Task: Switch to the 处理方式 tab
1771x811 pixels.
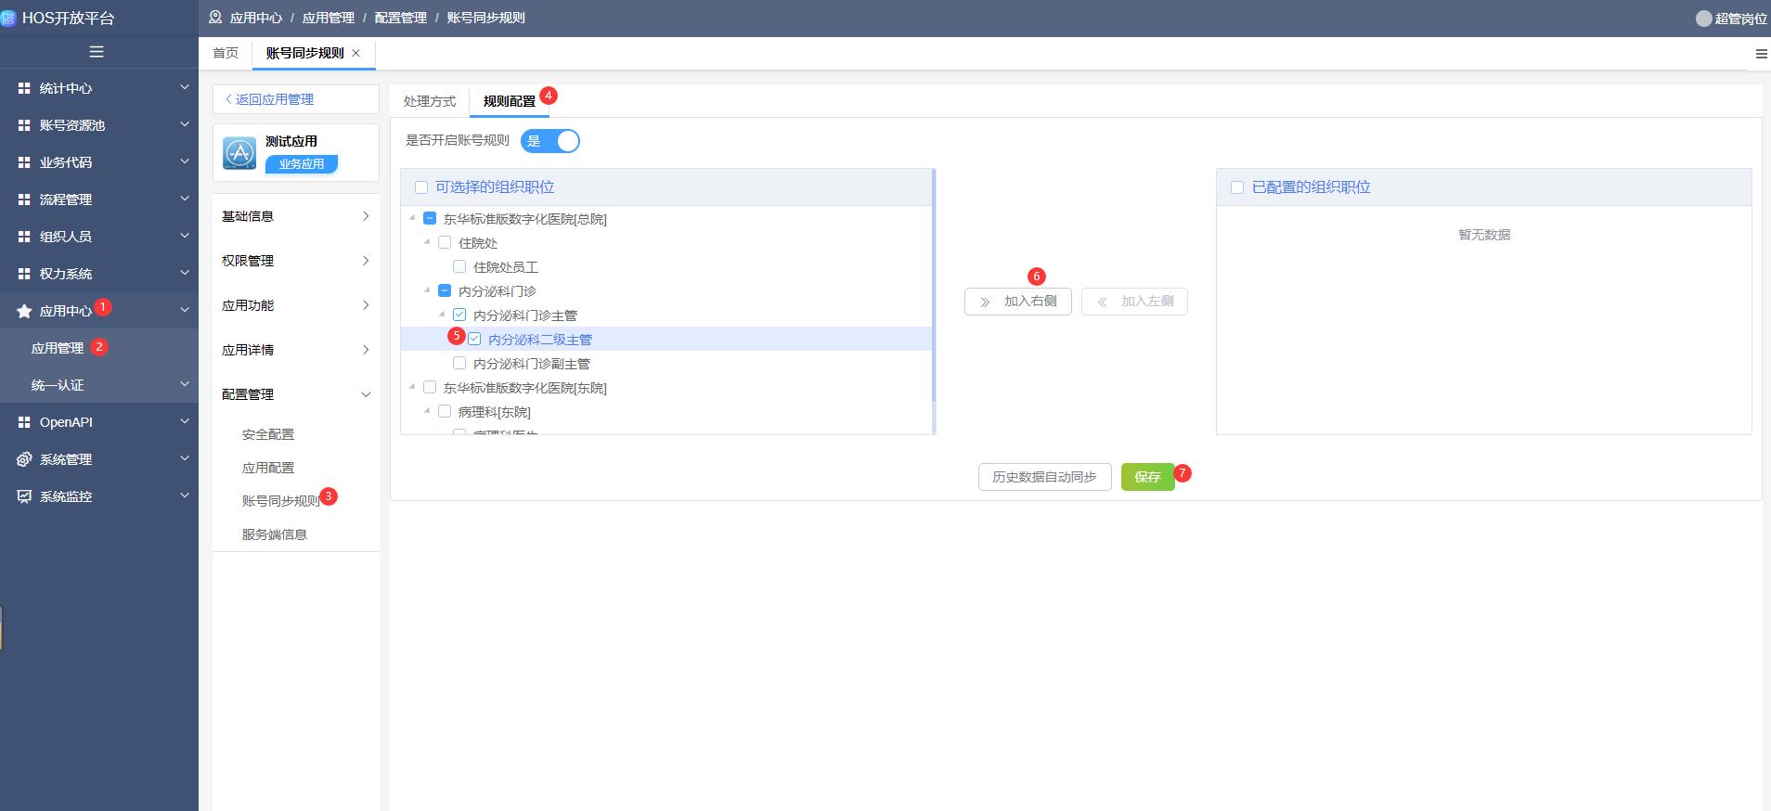Action: pos(430,101)
